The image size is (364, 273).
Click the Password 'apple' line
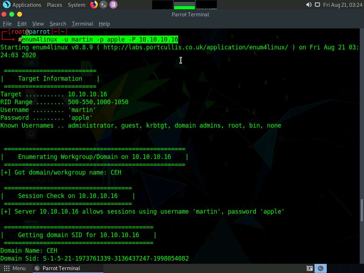(x=47, y=118)
